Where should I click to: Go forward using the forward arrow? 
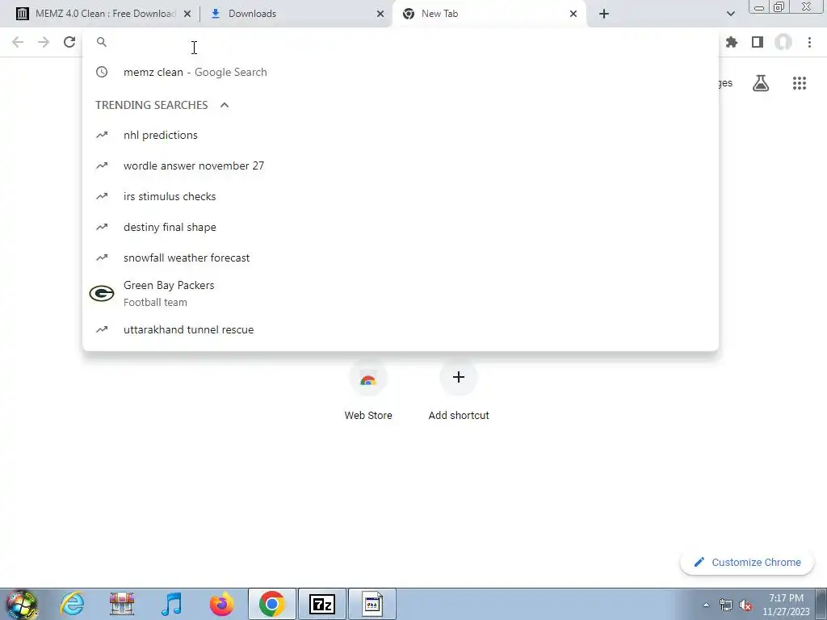[44, 42]
